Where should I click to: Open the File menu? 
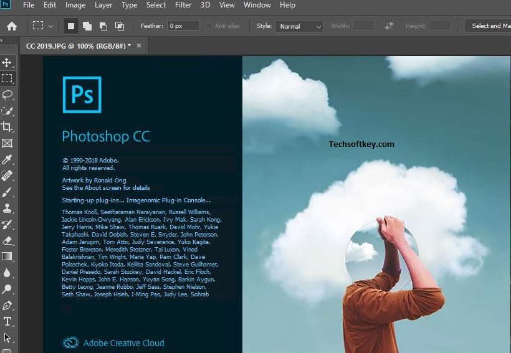pos(29,5)
